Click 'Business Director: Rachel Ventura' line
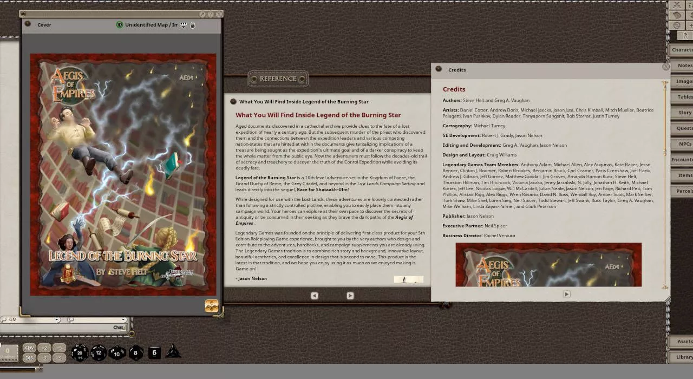693x379 pixels. pyautogui.click(x=479, y=236)
